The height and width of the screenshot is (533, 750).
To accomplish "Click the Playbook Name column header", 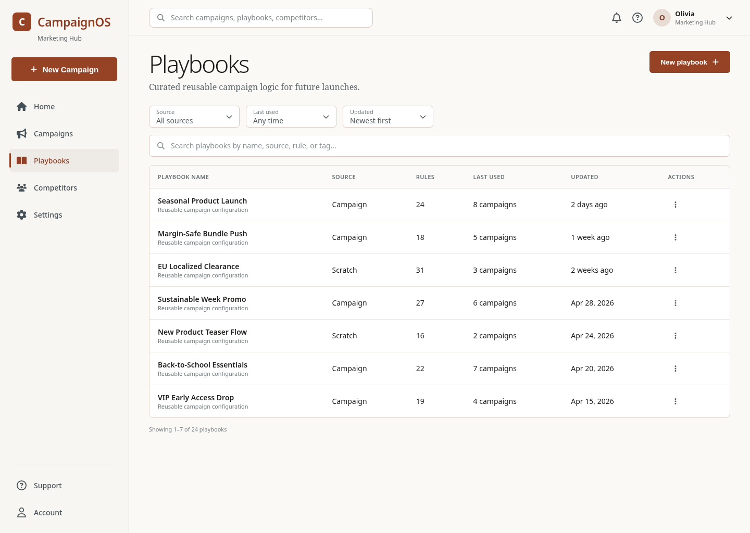I will 183,177.
